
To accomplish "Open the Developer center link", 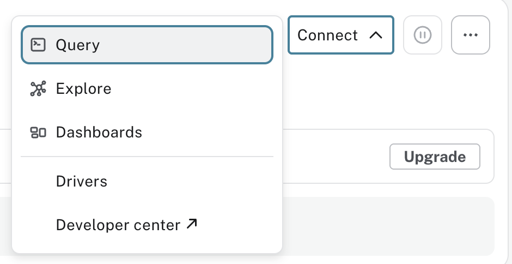I will pos(118,225).
